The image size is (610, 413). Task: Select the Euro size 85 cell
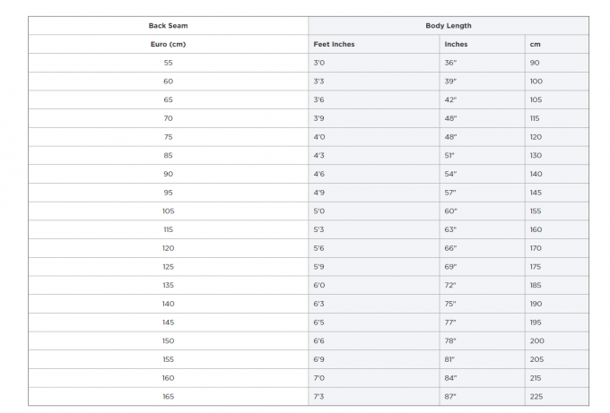point(168,155)
